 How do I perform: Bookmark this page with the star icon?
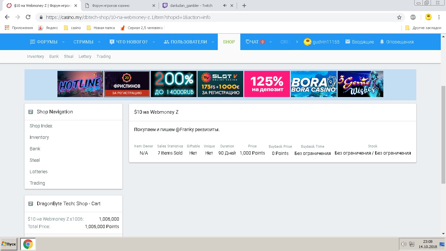pyautogui.click(x=399, y=17)
